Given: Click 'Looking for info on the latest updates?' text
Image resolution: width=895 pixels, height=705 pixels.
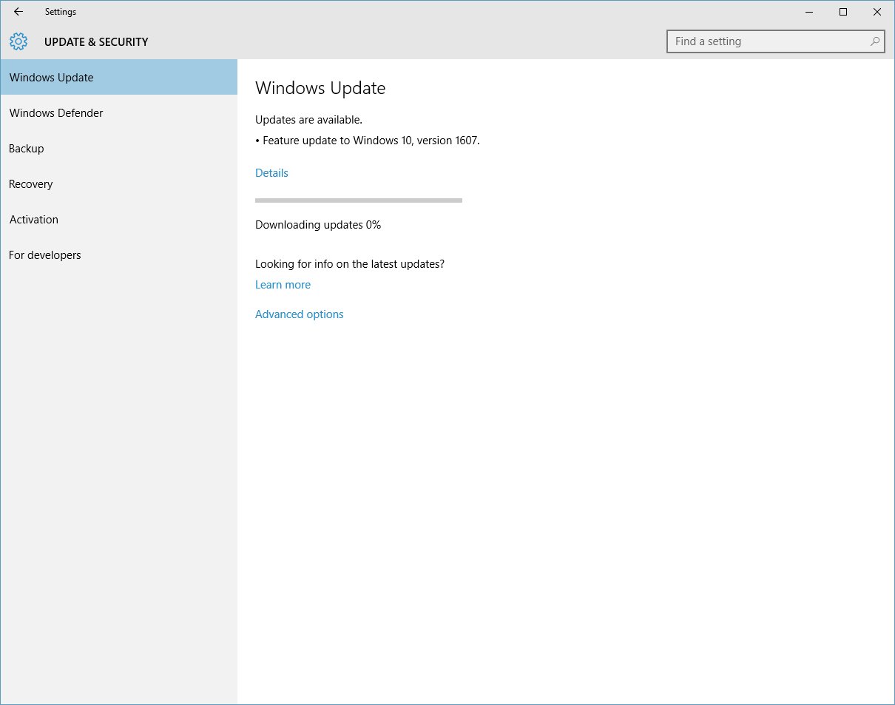Looking at the screenshot, I should pos(350,263).
